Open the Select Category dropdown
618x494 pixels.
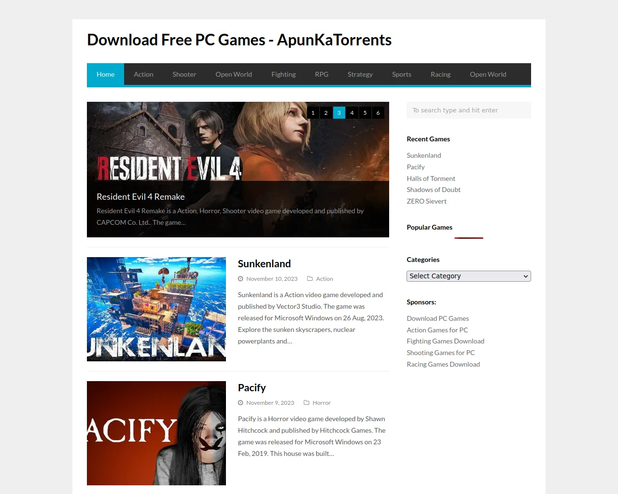469,276
